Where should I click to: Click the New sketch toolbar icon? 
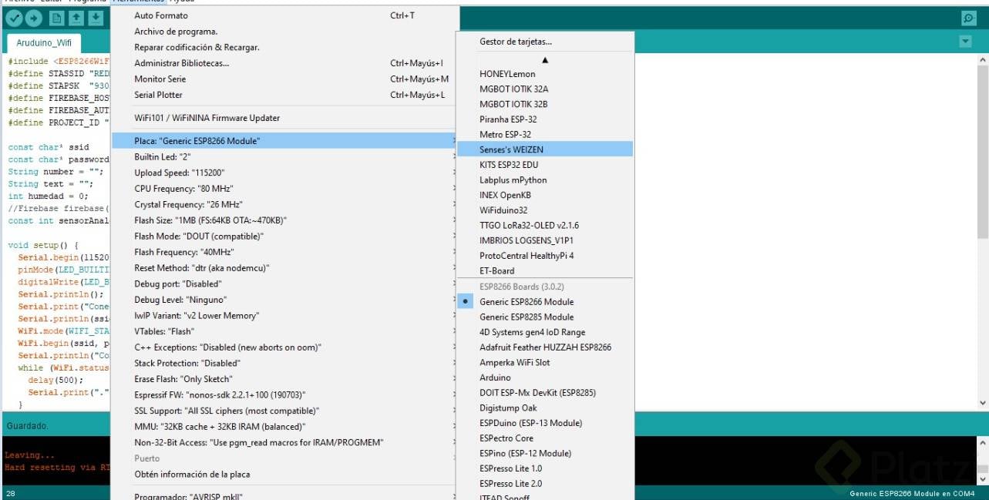56,18
